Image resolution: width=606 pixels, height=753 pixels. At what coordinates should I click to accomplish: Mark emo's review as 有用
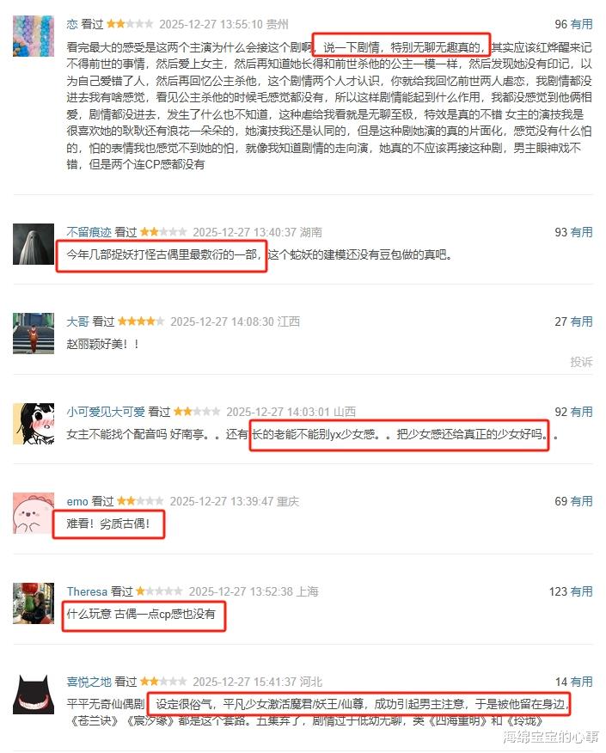[x=582, y=501]
